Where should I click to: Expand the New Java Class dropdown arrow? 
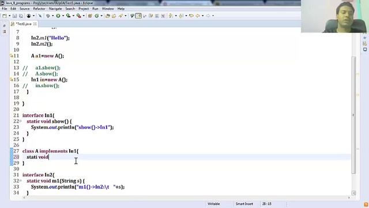[x=101, y=16]
